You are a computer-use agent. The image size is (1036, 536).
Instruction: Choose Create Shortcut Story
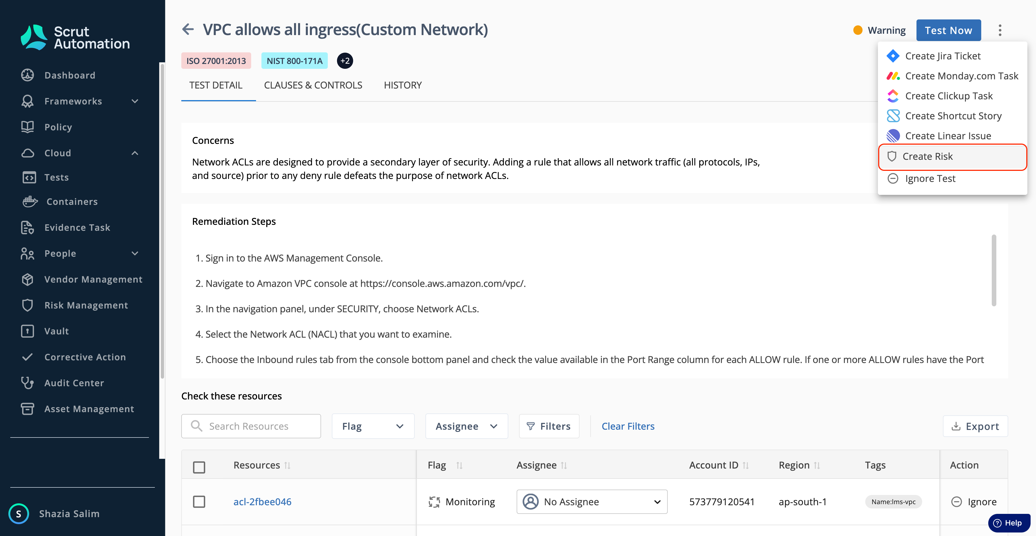(x=952, y=116)
